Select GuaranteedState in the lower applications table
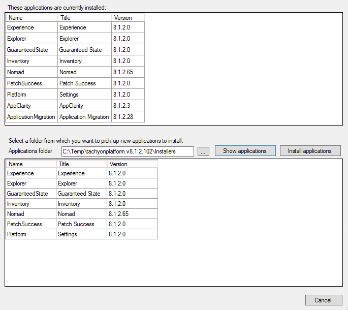Screen dimensions: 348x310 pyautogui.click(x=27, y=194)
